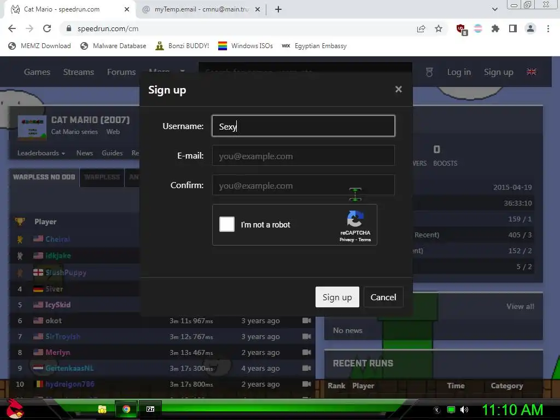The width and height of the screenshot is (560, 420).
Task: Reload the speedrun.com page
Action: (47, 28)
